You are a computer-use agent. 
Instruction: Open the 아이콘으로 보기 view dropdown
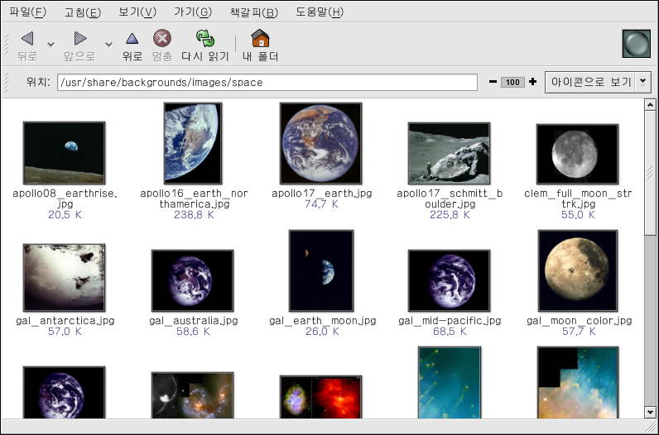tap(597, 82)
